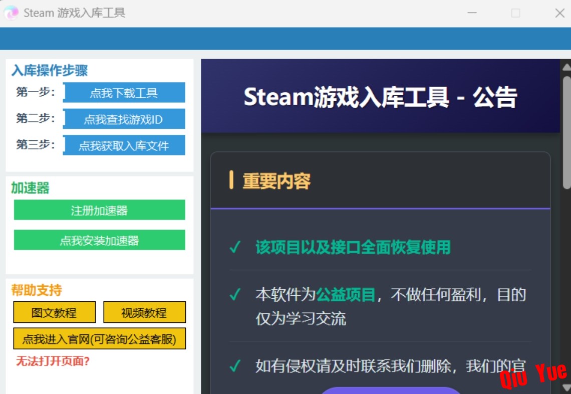
Task: Click scrollbar up arrow in announcement panel
Action: click(566, 67)
